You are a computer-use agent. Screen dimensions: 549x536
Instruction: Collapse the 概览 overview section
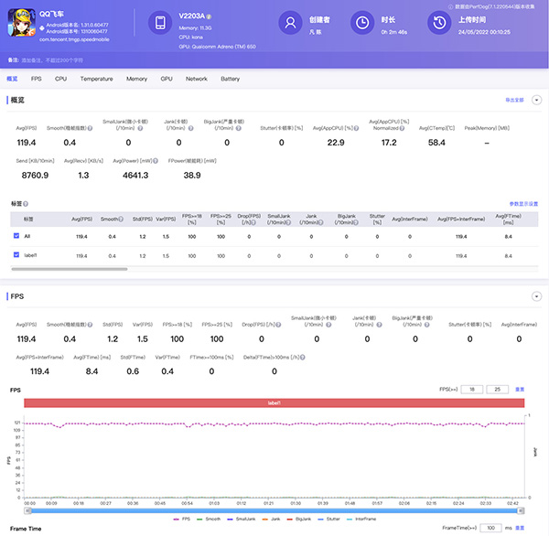[x=536, y=99]
